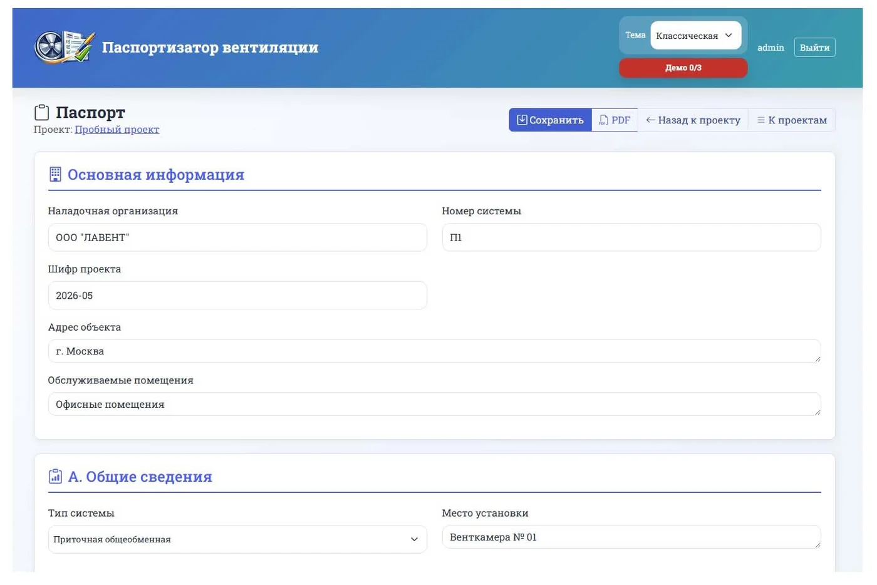
Task: Click the Шифр проекта label
Action: coord(85,269)
